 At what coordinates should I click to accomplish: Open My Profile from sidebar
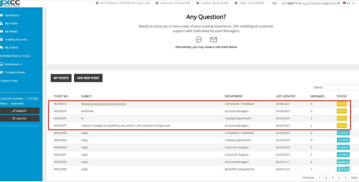(11, 24)
